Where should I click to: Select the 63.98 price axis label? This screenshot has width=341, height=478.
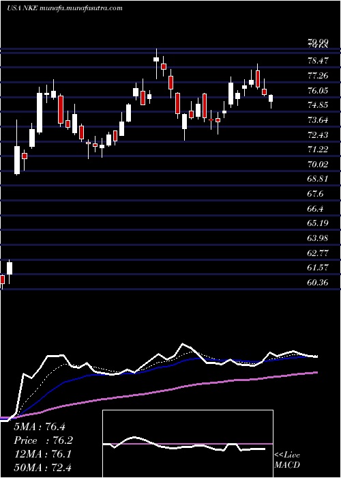318,238
